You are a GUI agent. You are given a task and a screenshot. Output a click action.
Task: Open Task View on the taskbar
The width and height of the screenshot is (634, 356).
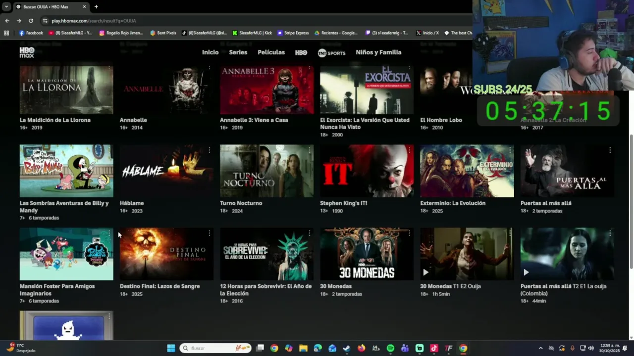260,348
